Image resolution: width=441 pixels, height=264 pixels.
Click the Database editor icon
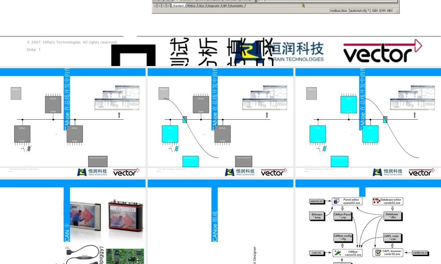click(x=377, y=201)
